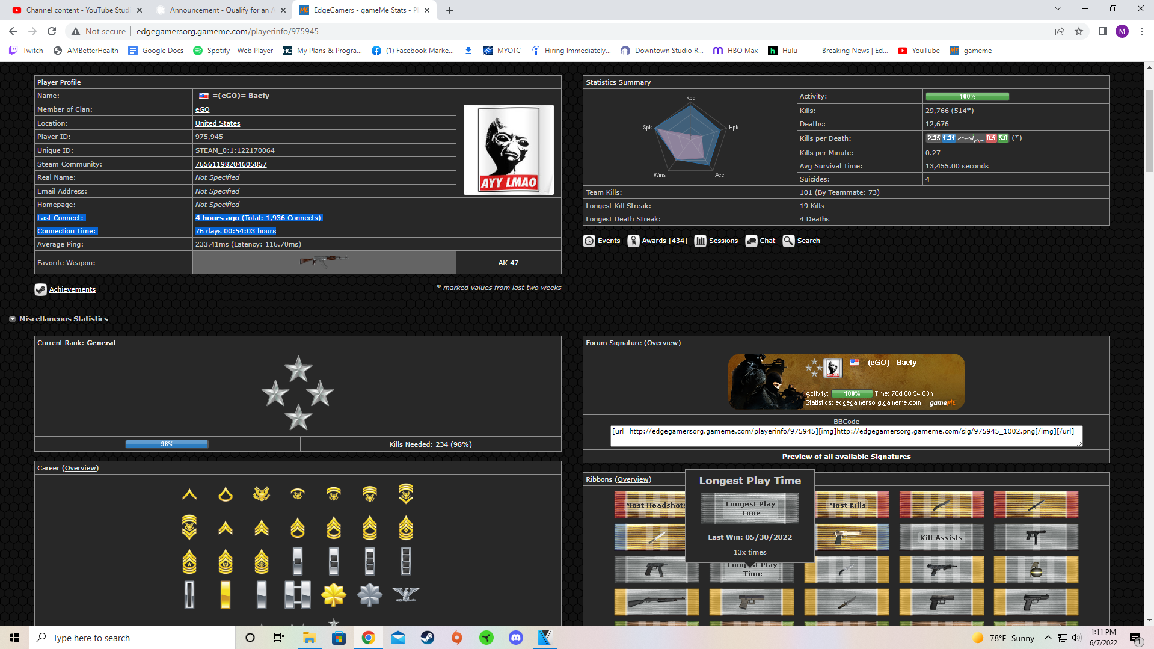The height and width of the screenshot is (649, 1154).
Task: Show hidden system tray icons
Action: pyautogui.click(x=1048, y=638)
